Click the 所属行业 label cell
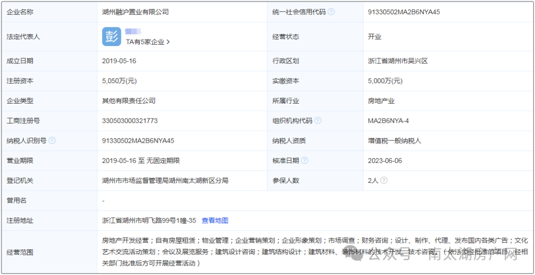The width and height of the screenshot is (535, 275). point(315,101)
